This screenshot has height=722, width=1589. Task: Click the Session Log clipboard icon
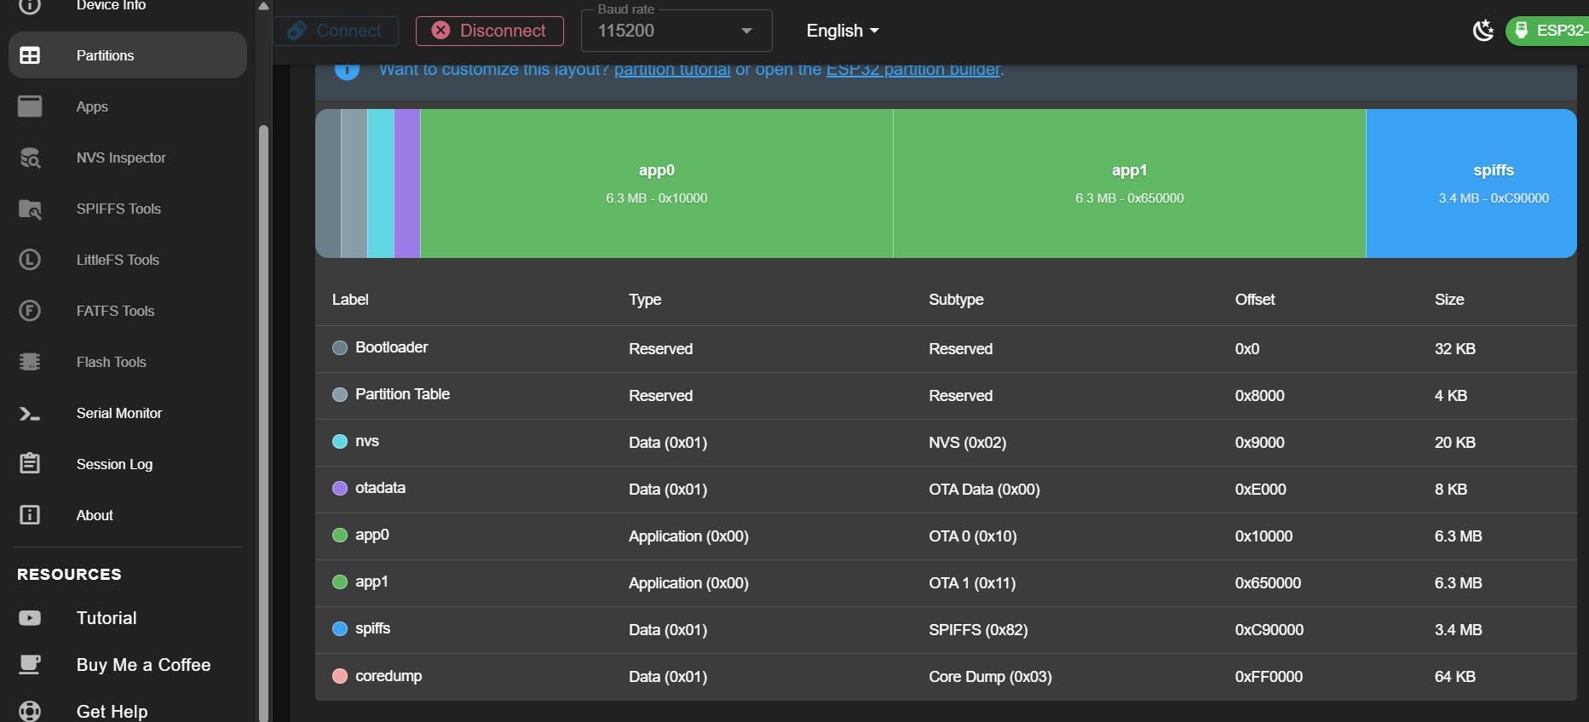(30, 464)
